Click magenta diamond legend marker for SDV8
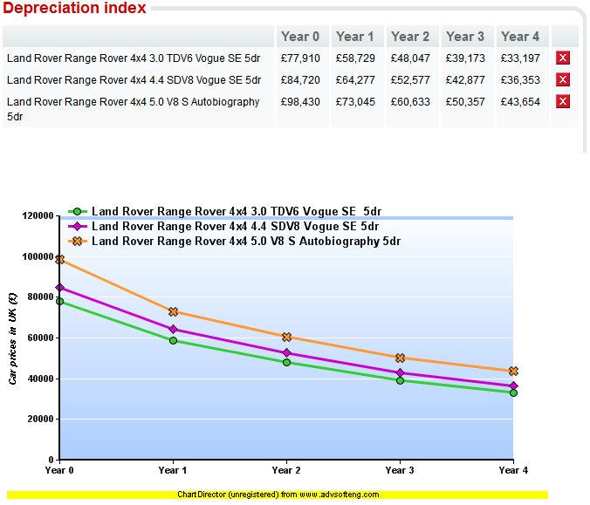Viewport: 590px width, 505px height. point(77,227)
